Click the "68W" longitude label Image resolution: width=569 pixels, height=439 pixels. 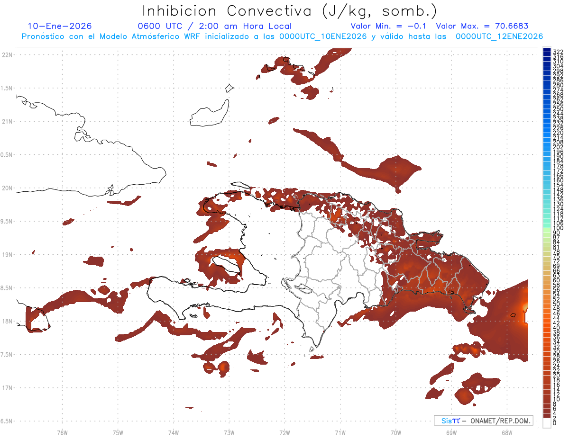pos(507,432)
